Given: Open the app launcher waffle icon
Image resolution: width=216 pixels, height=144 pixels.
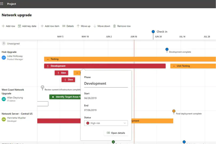Looking at the screenshot, I should [x=2, y=4].
